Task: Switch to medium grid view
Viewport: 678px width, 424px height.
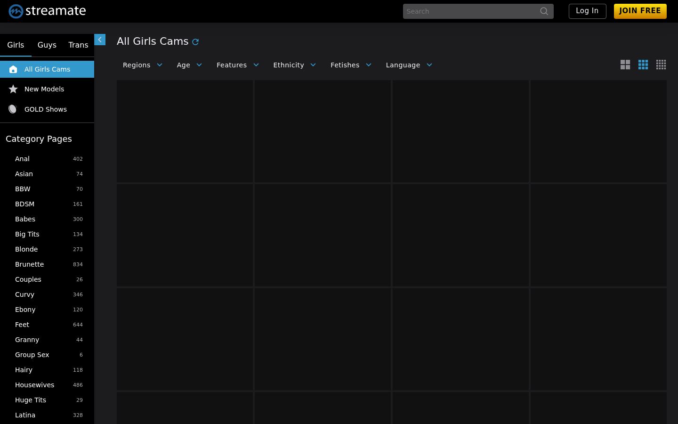Action: point(643,65)
